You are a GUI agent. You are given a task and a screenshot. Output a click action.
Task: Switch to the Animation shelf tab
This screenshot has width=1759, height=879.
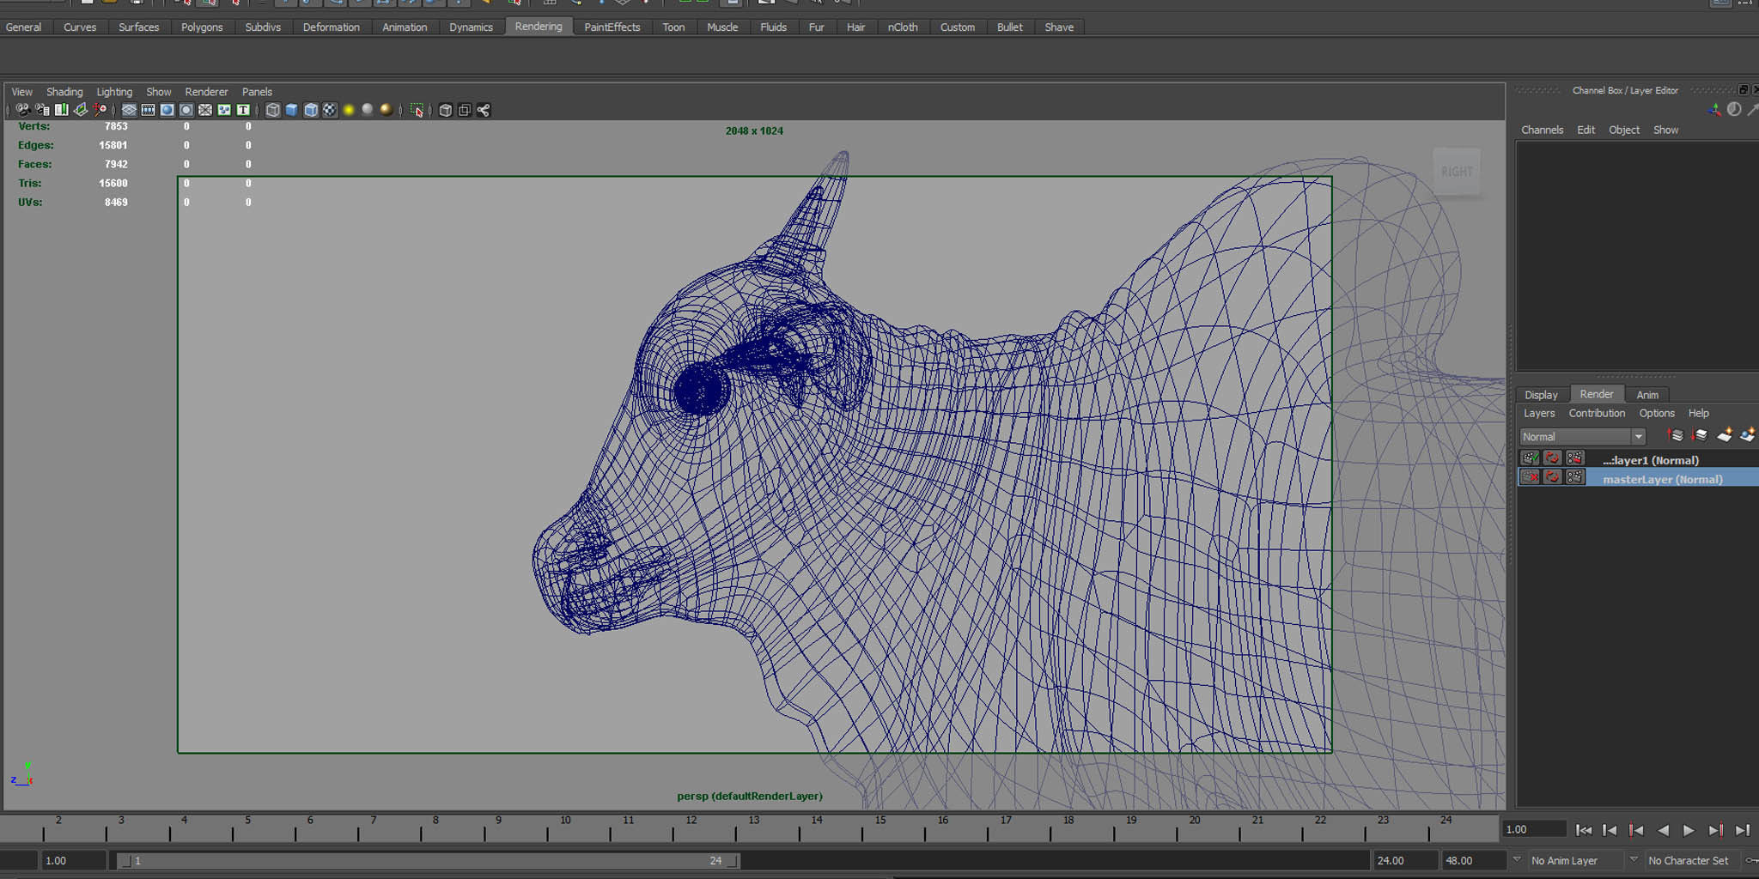(x=405, y=27)
